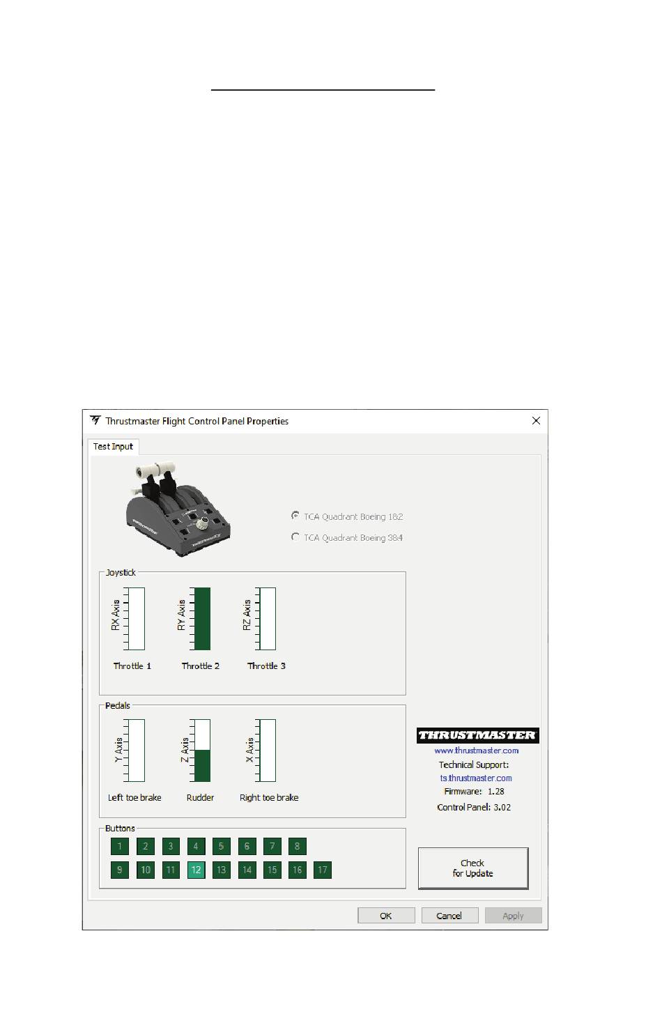Click the highlighted button indicator 12
Viewport: 662px width, 1030px height.
(196, 870)
